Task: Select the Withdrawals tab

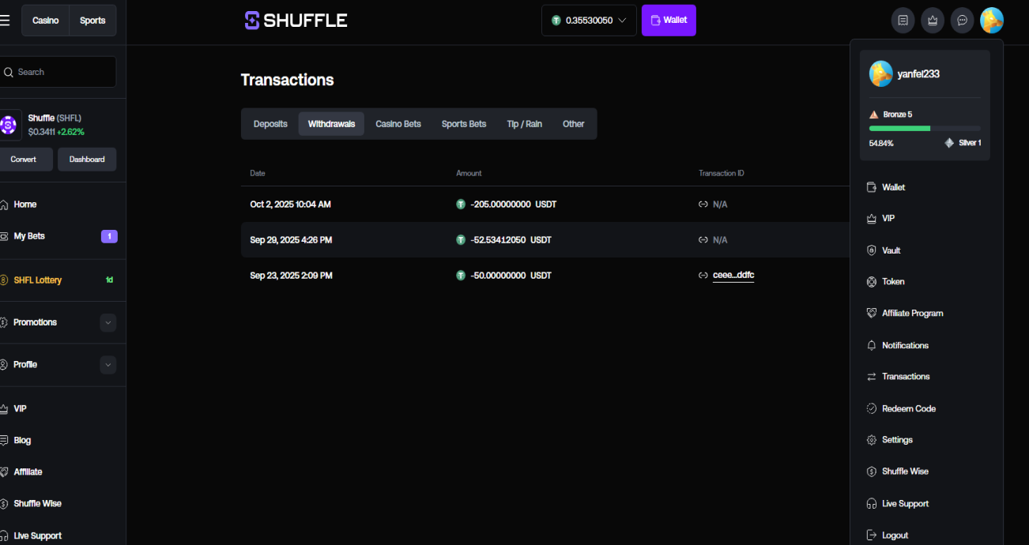Action: (331, 124)
